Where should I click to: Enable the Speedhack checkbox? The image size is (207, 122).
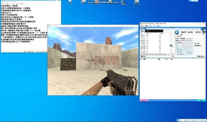[194, 46]
